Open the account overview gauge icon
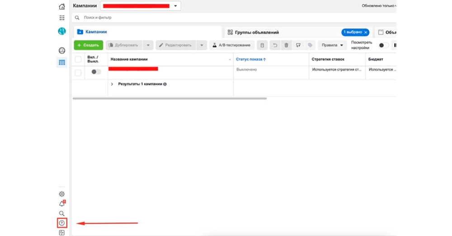 (x=61, y=51)
